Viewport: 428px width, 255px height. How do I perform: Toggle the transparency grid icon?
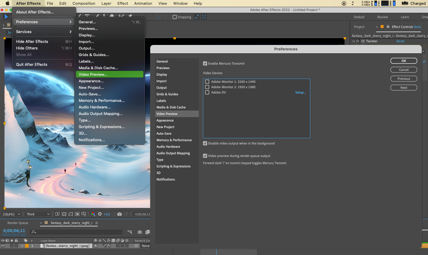click(64, 214)
